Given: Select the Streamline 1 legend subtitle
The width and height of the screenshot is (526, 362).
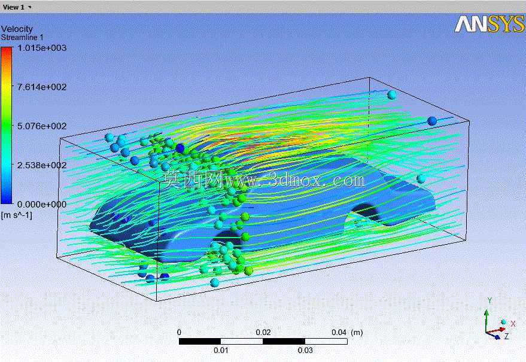Looking at the screenshot, I should (22, 37).
